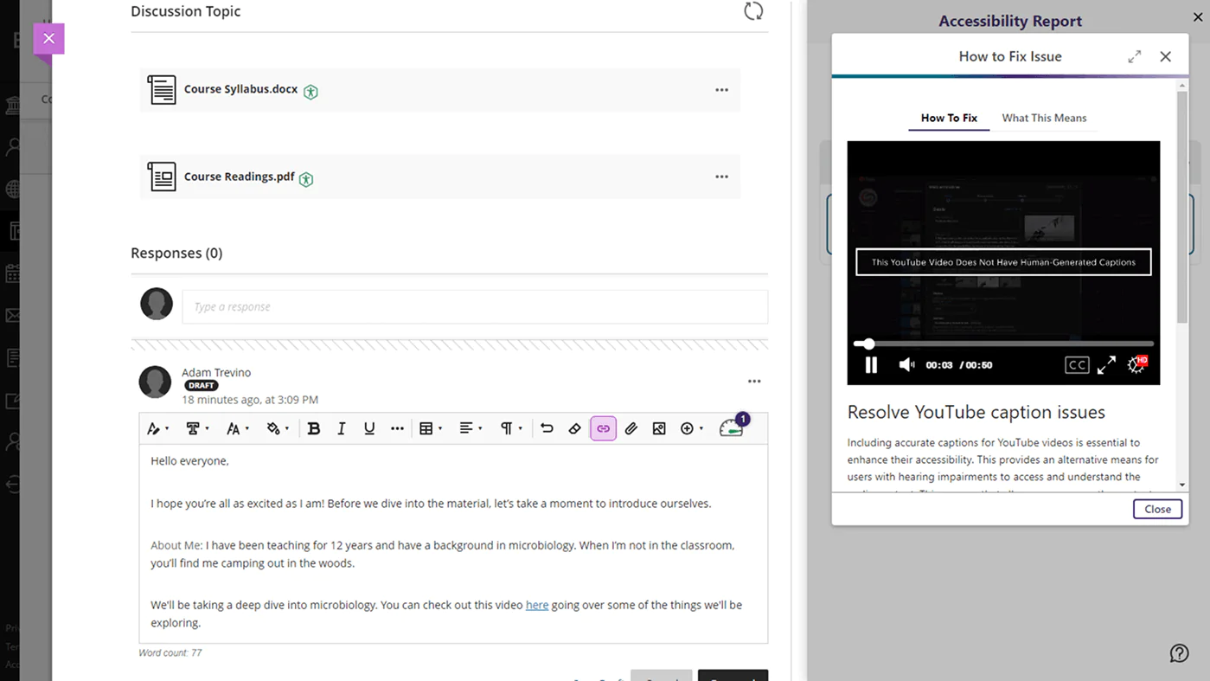Click the Type a response field

click(x=474, y=306)
